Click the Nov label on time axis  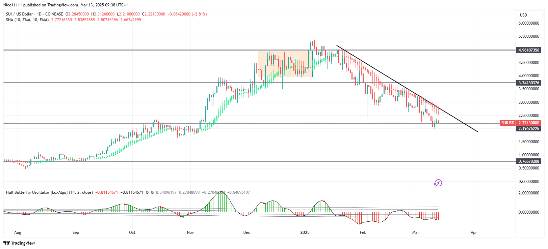[x=190, y=232]
